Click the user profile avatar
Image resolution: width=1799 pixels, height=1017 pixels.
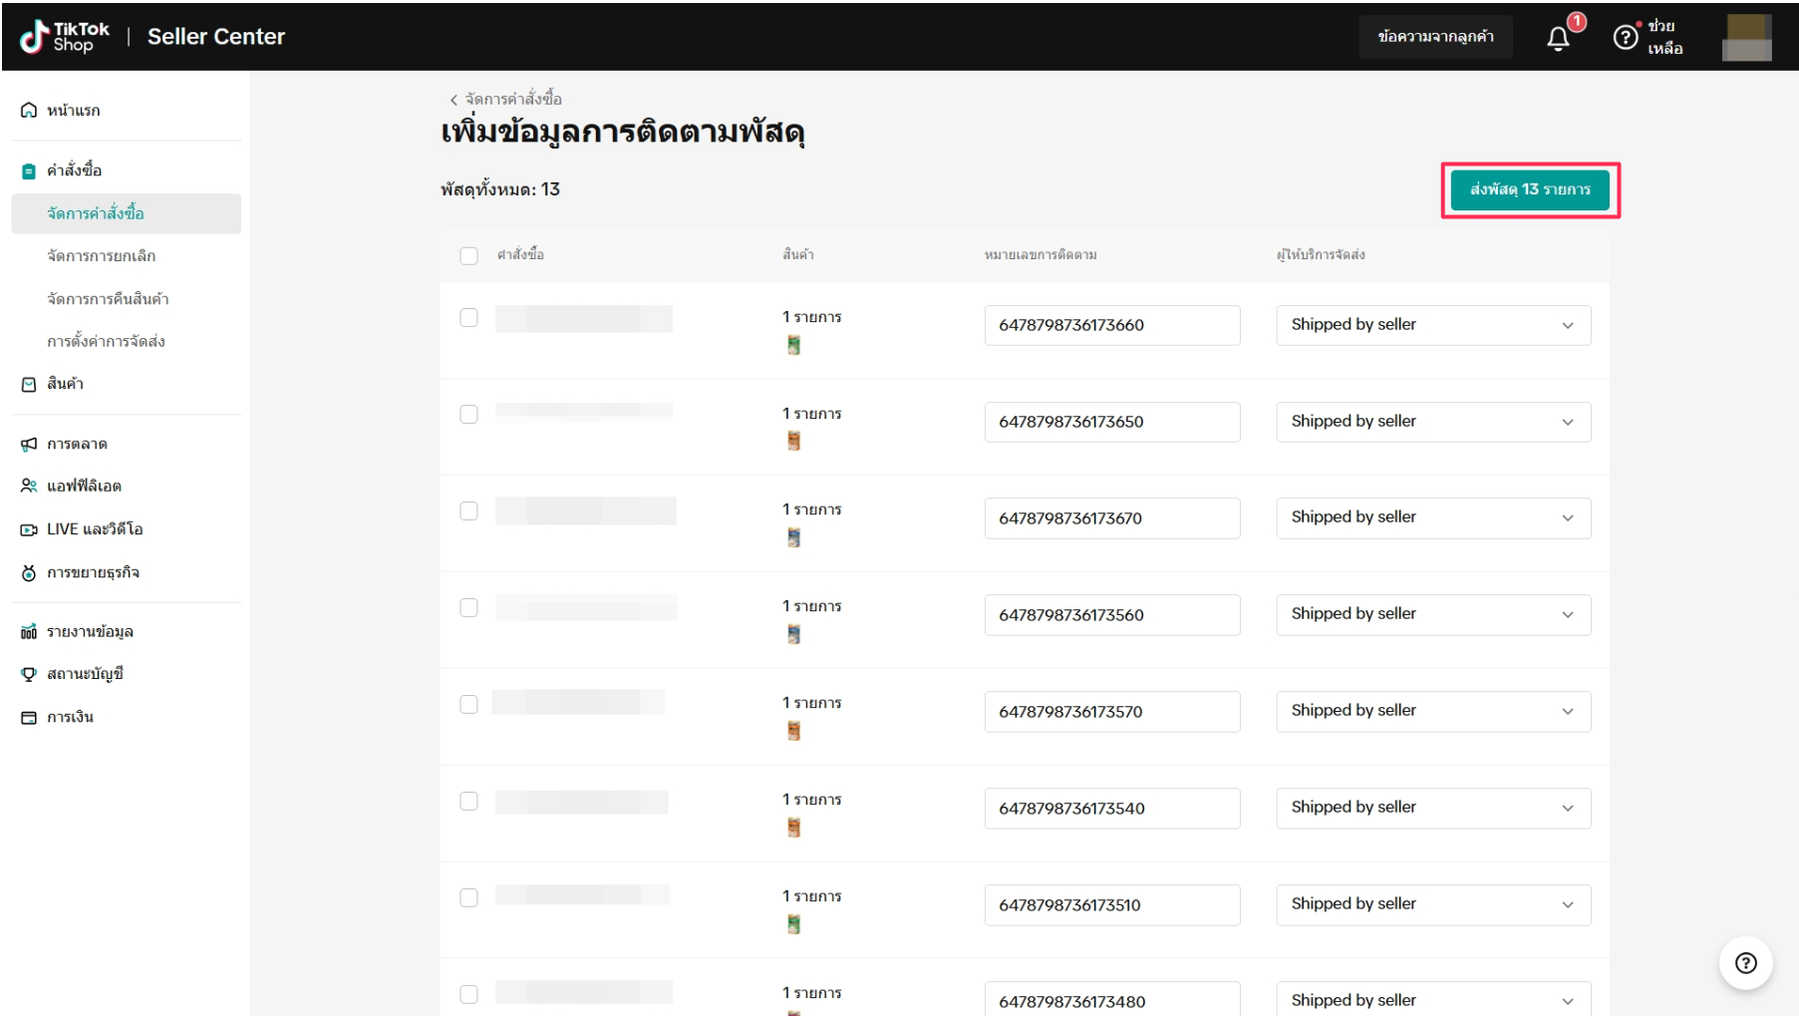pos(1747,37)
